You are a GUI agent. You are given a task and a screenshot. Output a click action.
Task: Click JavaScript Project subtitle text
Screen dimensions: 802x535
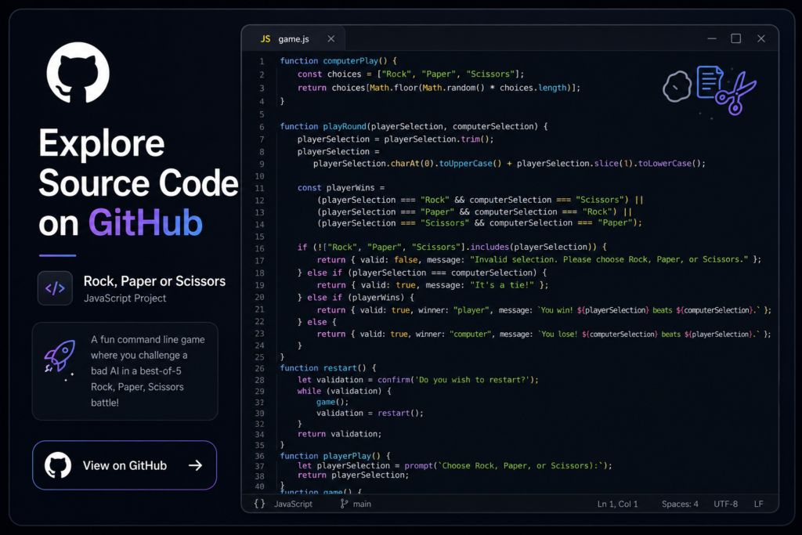click(125, 298)
